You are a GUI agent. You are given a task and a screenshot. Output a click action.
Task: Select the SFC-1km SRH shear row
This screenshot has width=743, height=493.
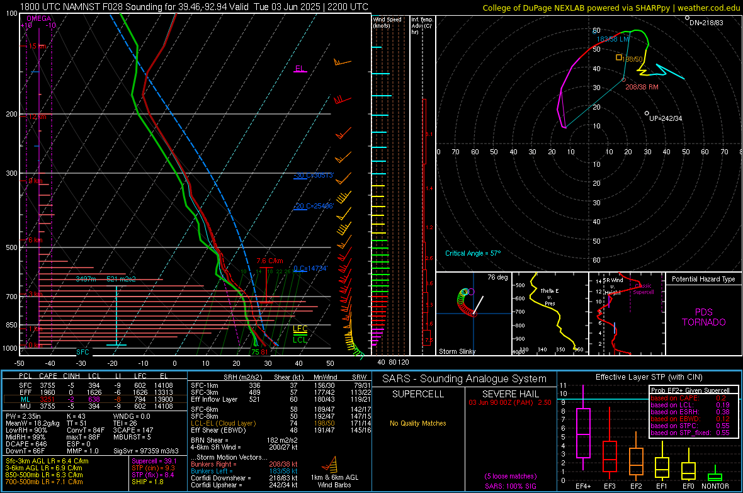[281, 385]
